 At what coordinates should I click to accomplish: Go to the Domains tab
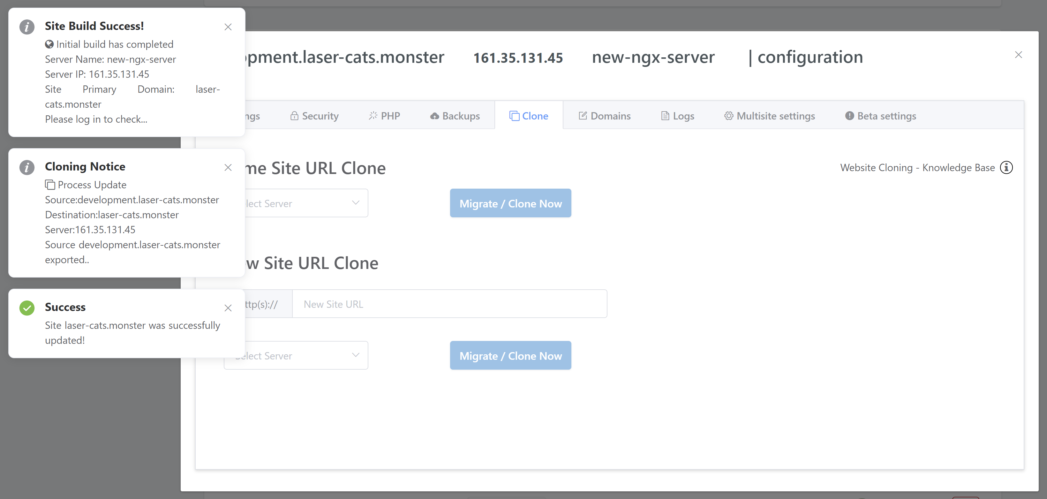[604, 116]
